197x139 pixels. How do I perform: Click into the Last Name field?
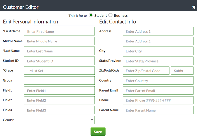click(59, 51)
